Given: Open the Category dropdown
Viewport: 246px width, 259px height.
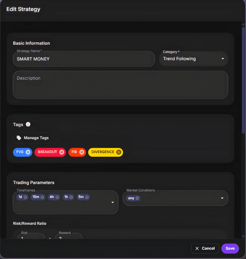Looking at the screenshot, I should (223, 59).
